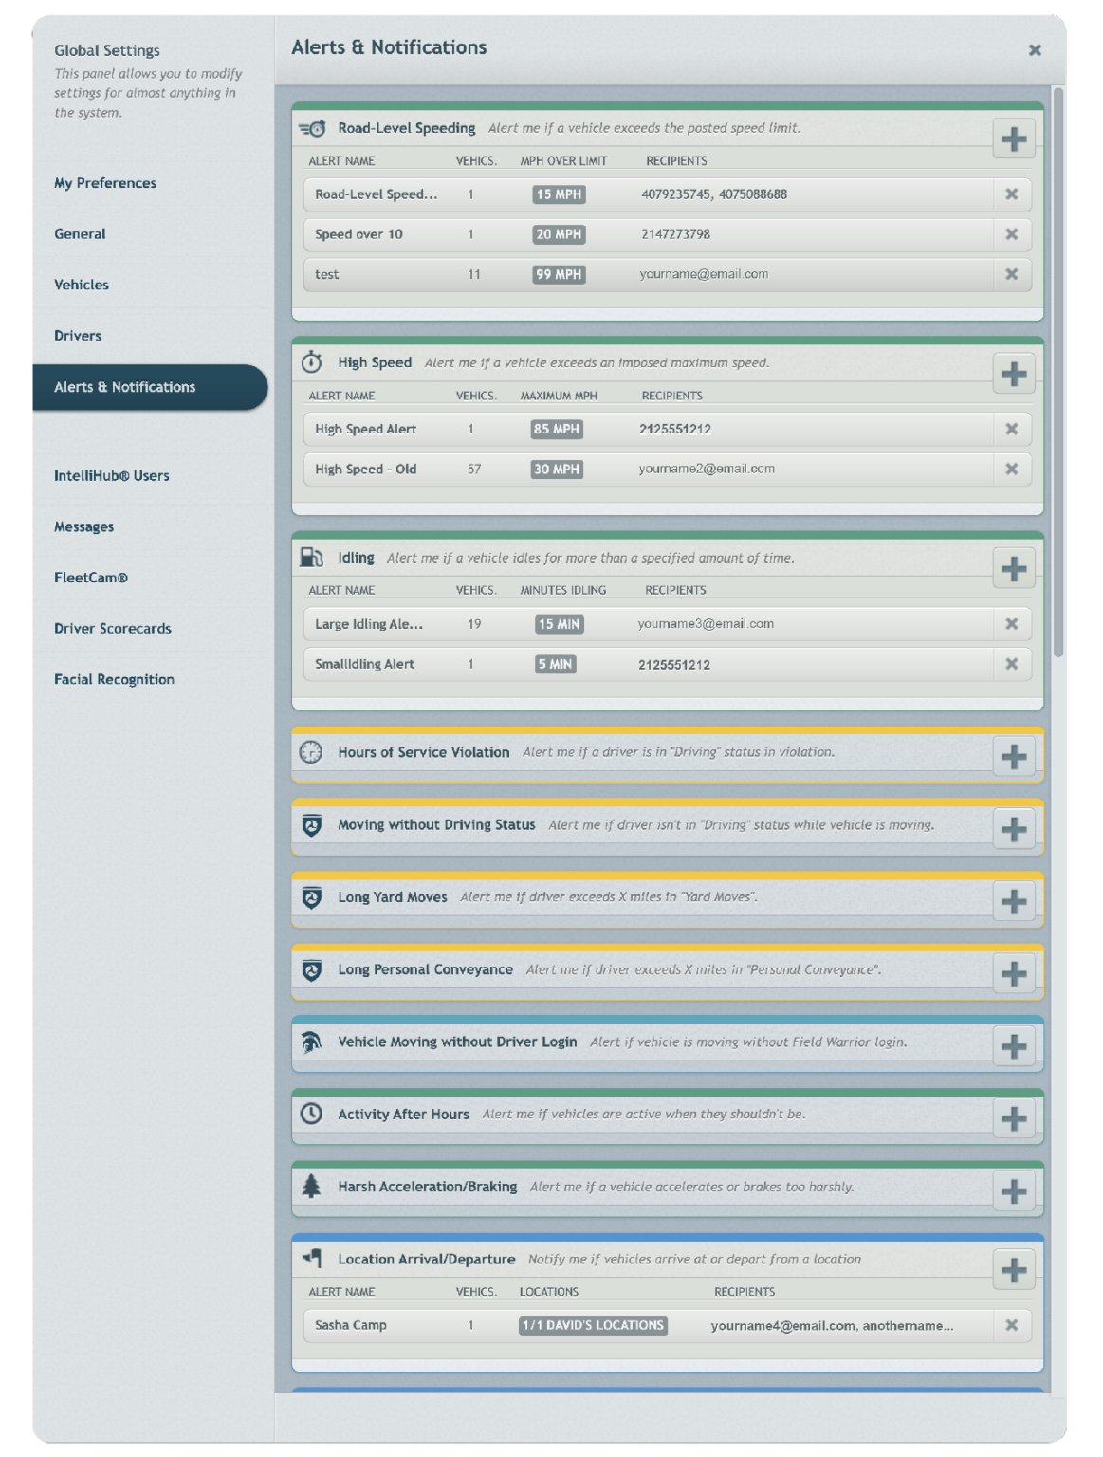Screen dimensions: 1103x1457
Task: Click the Moving without Driving Status shield icon
Action: [311, 824]
